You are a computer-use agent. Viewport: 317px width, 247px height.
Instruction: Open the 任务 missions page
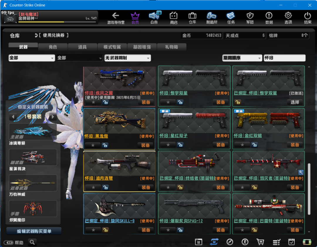pos(231,18)
